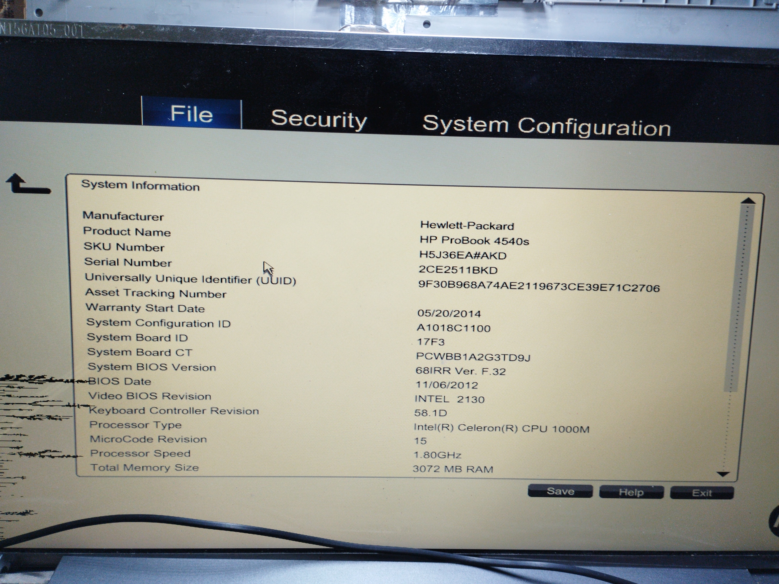Select System Configuration ID label
Screen dimensions: 779x584
[x=159, y=323]
